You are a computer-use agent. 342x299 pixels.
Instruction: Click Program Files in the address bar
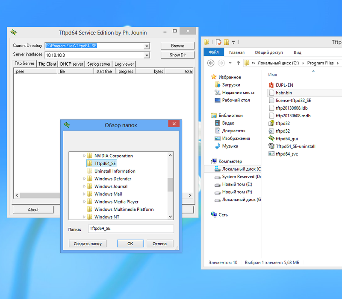pyautogui.click(x=320, y=63)
